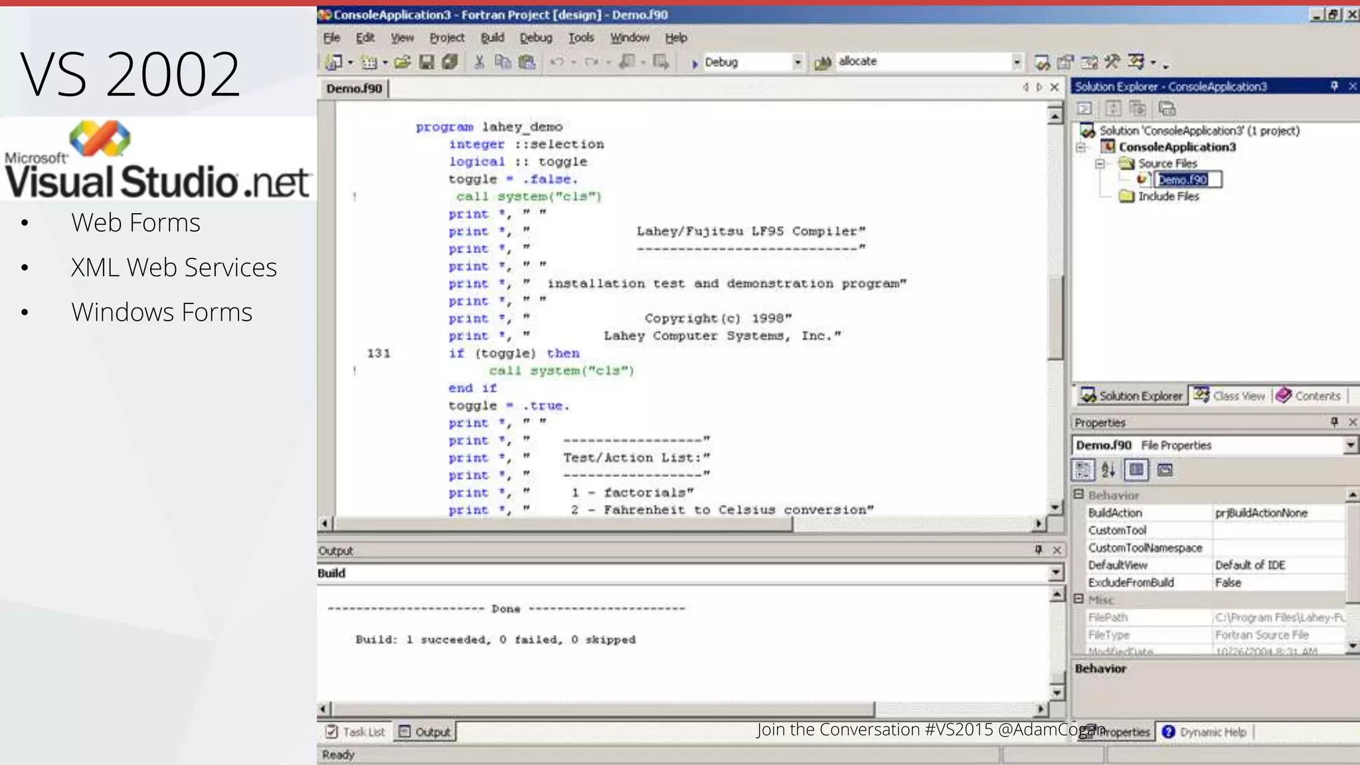
Task: Open Solution Explorer from main toolbar icon
Action: [x=1043, y=62]
